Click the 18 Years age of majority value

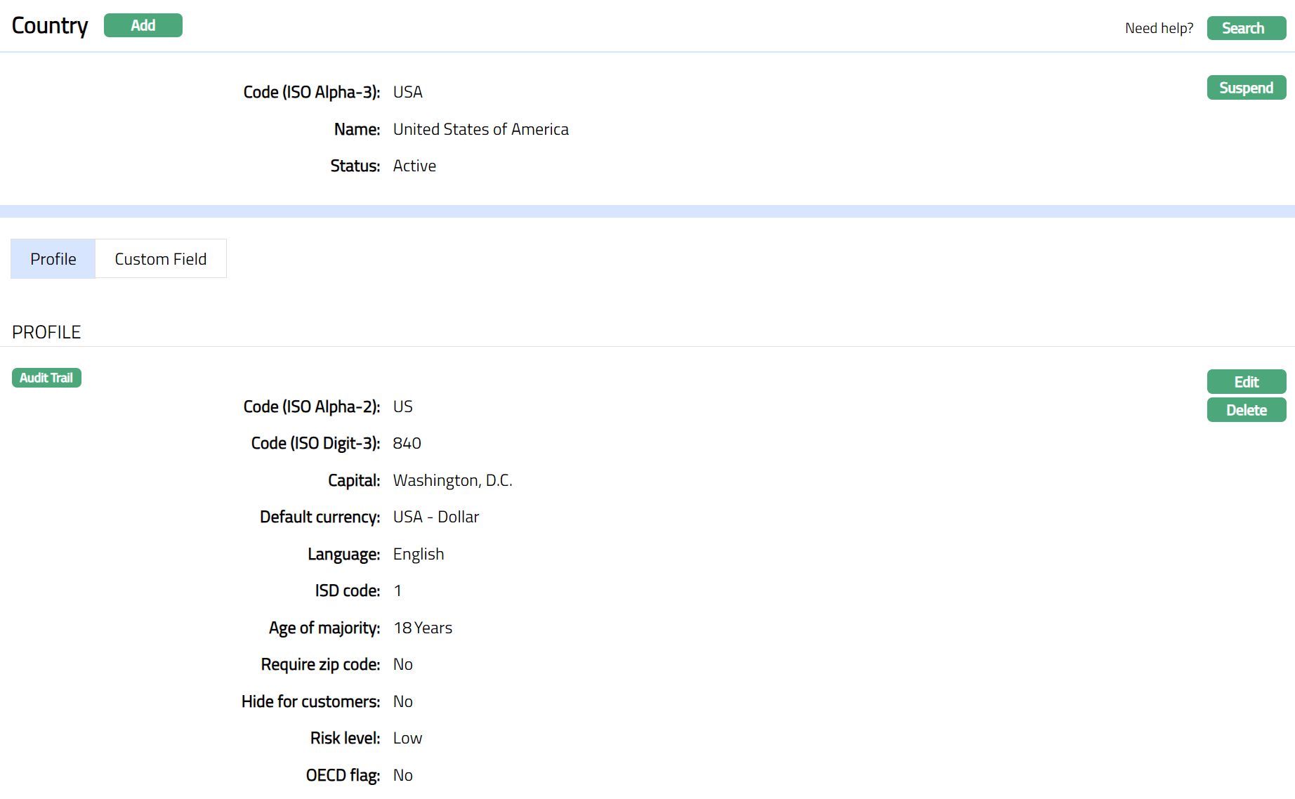(422, 628)
